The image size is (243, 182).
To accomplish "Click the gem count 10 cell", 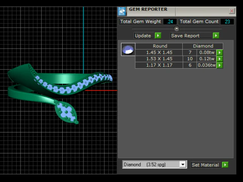I will (x=190, y=59).
